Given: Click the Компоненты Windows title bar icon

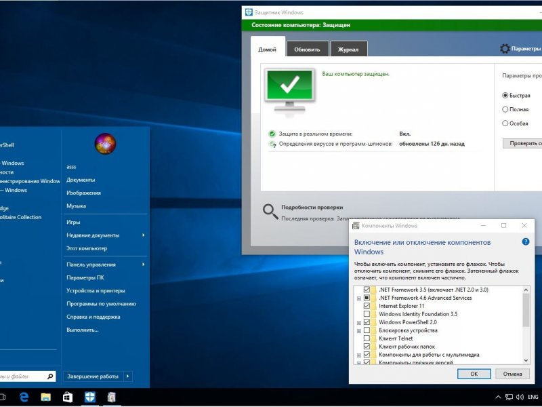Looking at the screenshot, I should 355,226.
